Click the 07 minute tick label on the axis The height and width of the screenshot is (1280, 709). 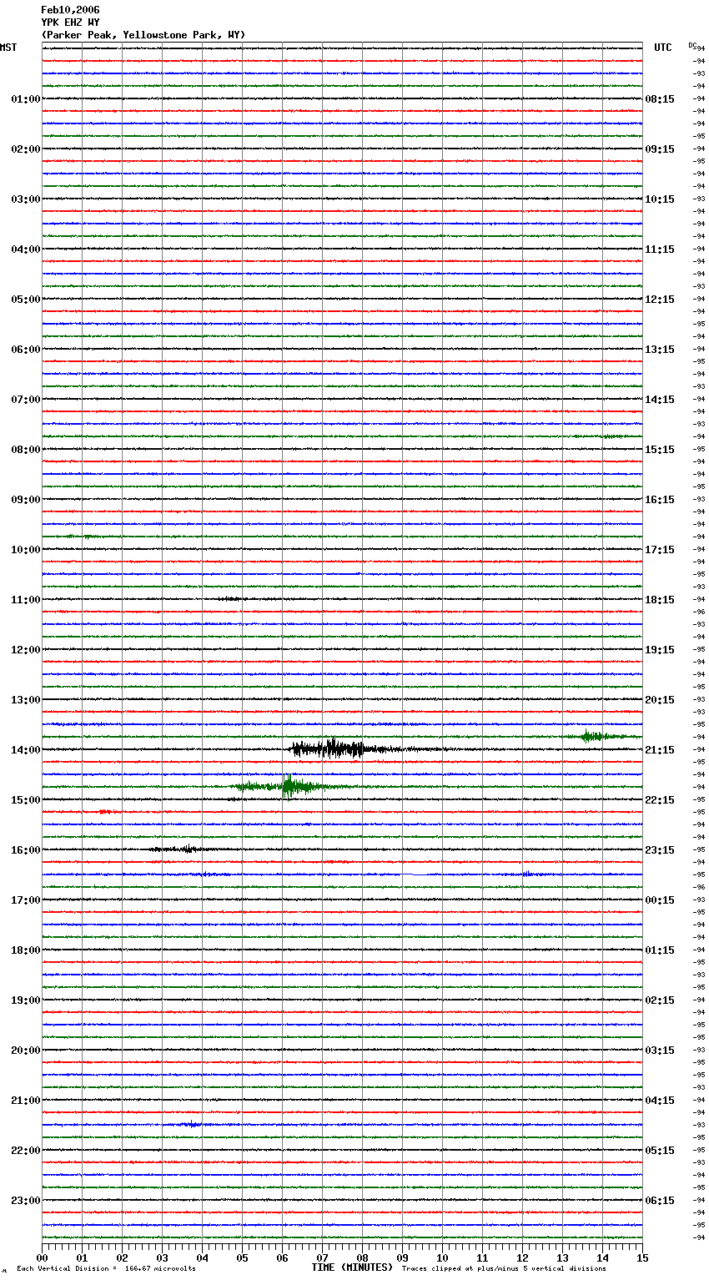point(322,1257)
